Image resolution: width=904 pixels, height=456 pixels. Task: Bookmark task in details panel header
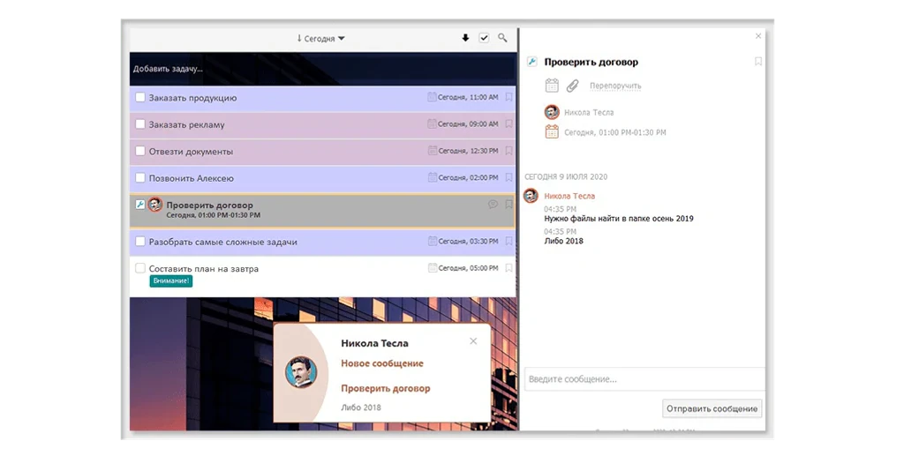coord(758,62)
